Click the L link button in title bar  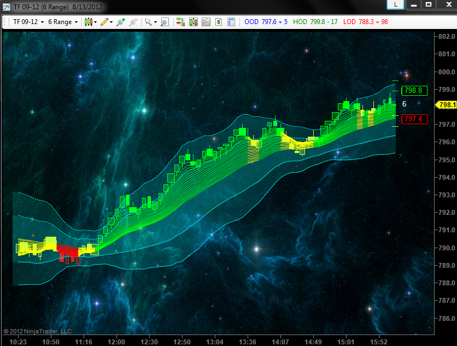[x=396, y=4]
